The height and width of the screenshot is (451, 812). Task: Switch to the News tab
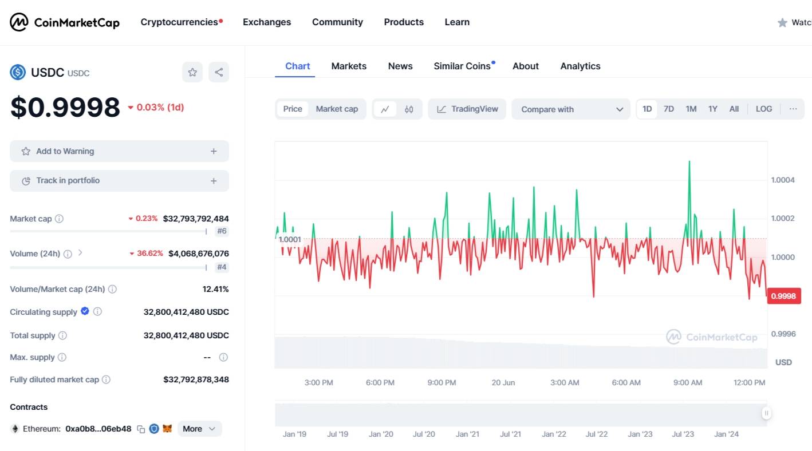click(400, 66)
